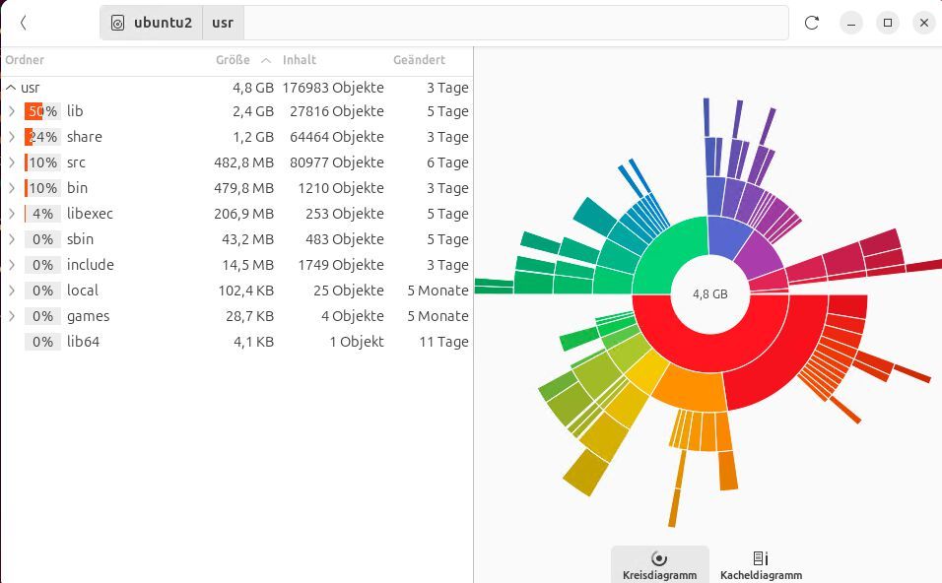Select the 1749 Objekte count
Image resolution: width=942 pixels, height=583 pixels.
click(341, 265)
